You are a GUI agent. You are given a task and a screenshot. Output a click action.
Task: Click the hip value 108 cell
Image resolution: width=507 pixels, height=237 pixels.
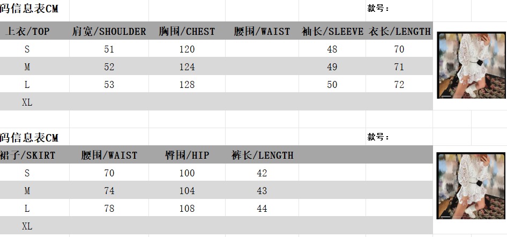(x=187, y=209)
